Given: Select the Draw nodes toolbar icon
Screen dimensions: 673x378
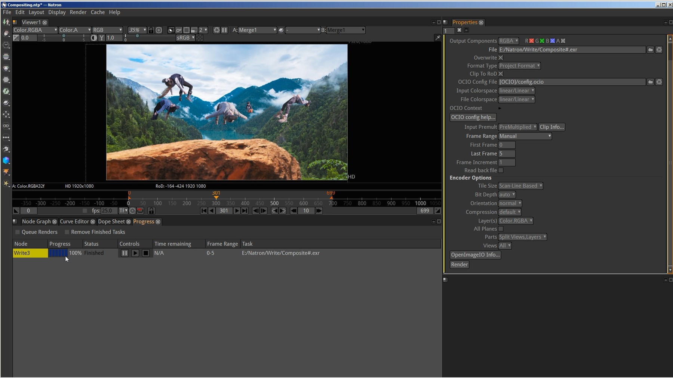Looking at the screenshot, I should click(6, 34).
